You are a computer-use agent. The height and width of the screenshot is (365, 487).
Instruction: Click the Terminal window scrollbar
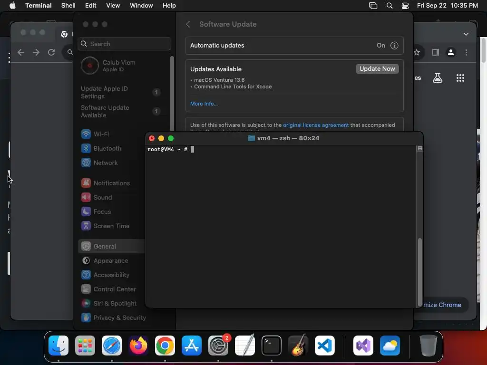coord(419,271)
